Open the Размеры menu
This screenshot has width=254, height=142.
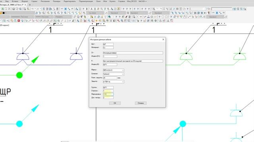[x=56, y=1]
